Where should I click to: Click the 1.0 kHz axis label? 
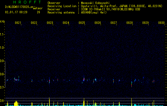point(2,48)
